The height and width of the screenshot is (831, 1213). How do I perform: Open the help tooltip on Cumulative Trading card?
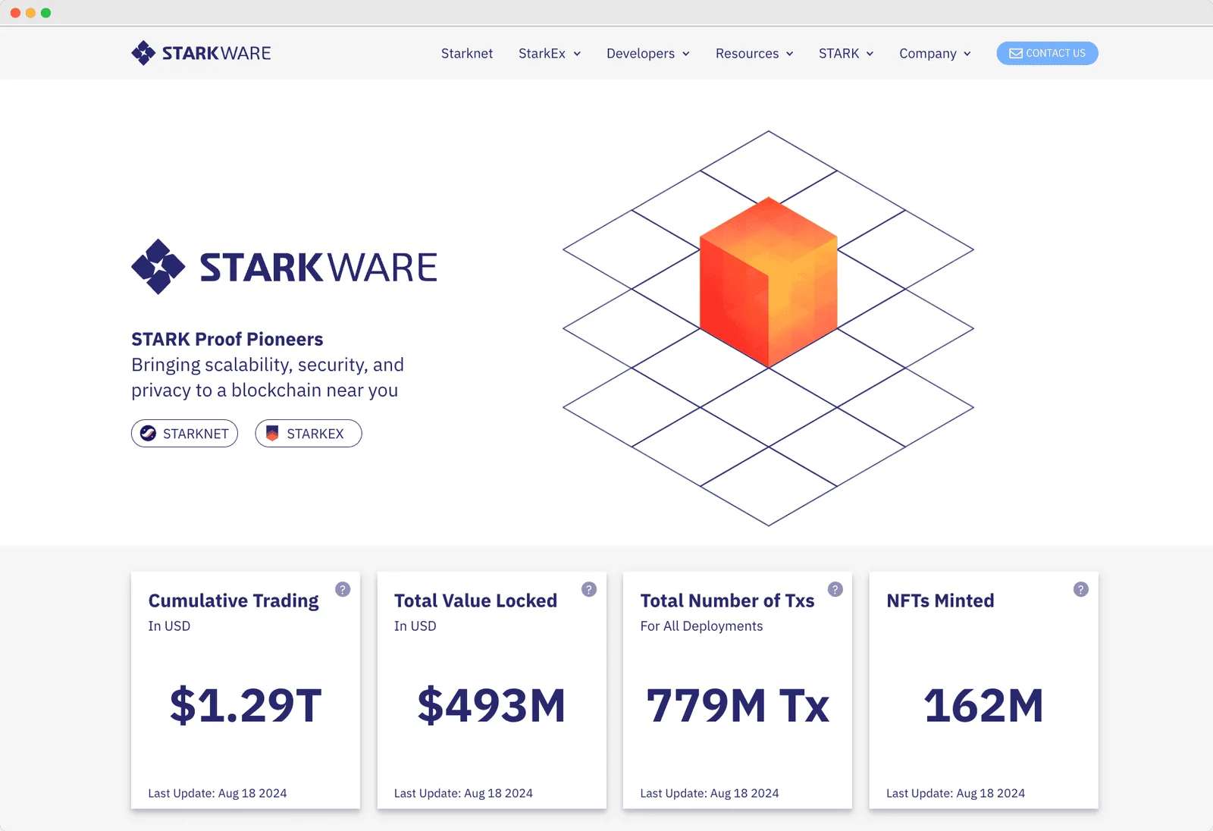[342, 588]
